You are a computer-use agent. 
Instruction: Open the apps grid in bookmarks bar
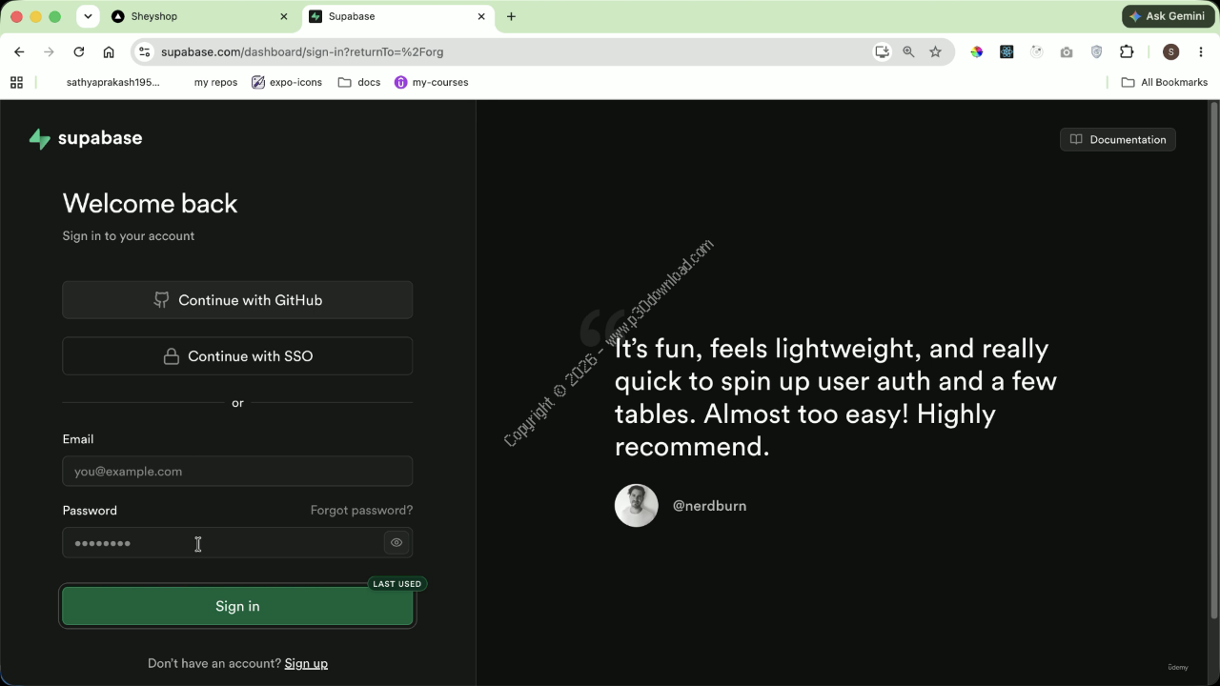pyautogui.click(x=16, y=82)
